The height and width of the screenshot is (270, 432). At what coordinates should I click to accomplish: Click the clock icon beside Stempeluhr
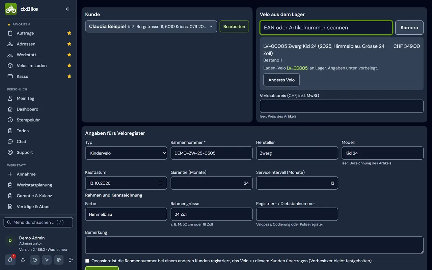point(10,120)
